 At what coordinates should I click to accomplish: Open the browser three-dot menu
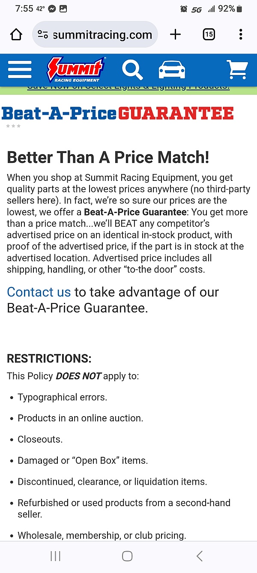pyautogui.click(x=241, y=35)
